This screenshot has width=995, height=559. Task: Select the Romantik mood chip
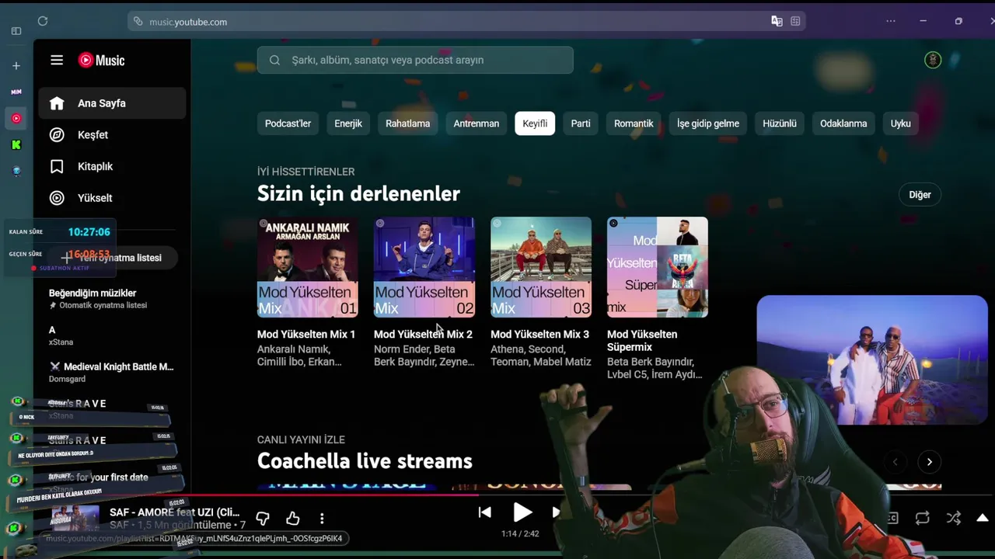pos(634,123)
